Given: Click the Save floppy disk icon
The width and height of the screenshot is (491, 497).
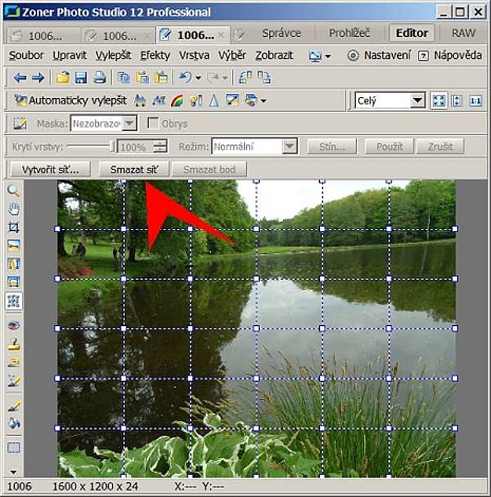Looking at the screenshot, I should tap(80, 78).
